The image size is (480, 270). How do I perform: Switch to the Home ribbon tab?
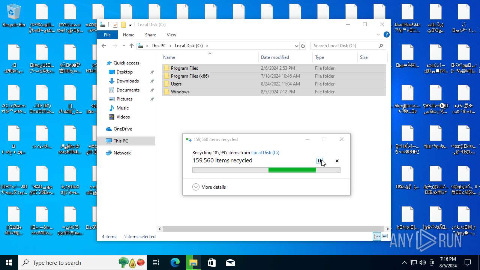pos(129,35)
